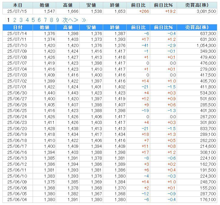
Task: Select the 25/06/11 date cell
Action: 17,170
